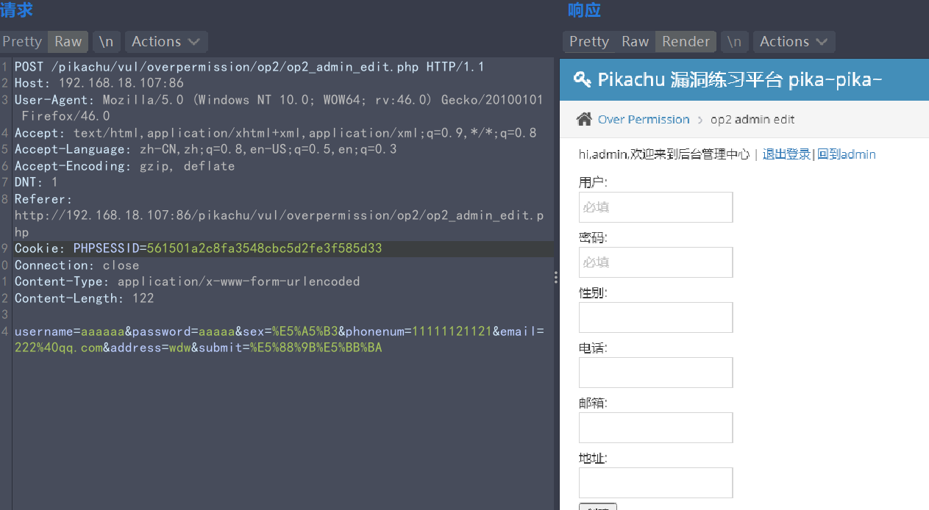The width and height of the screenshot is (929, 510).
Task: Click the 地址 address input field
Action: coord(655,483)
